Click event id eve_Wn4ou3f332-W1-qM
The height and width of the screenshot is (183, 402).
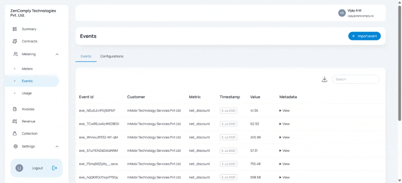[x=98, y=137]
